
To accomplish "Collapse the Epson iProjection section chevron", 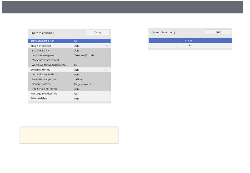I will point(106,46).
